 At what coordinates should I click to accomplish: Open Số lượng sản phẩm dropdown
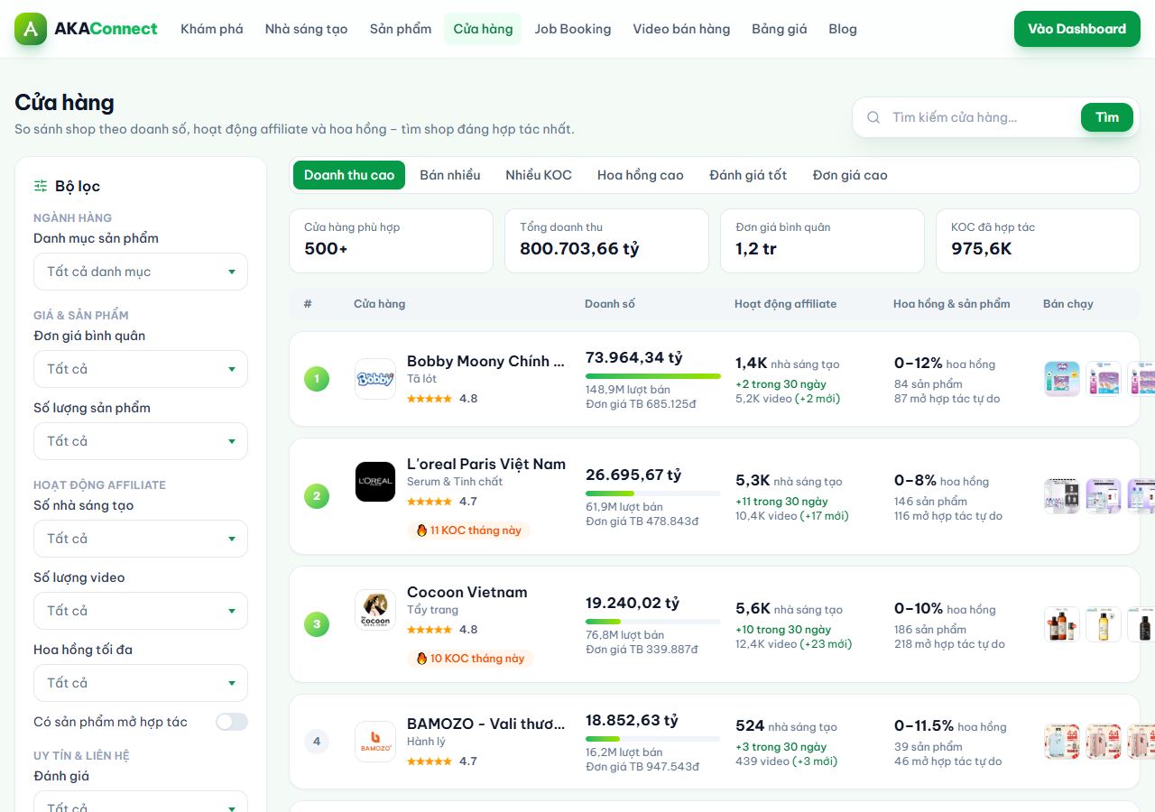(141, 441)
